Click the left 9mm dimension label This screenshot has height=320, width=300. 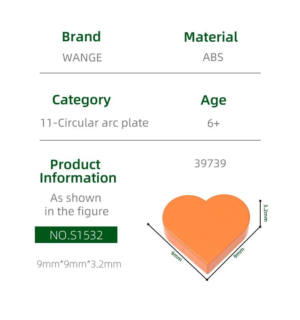coord(176,256)
